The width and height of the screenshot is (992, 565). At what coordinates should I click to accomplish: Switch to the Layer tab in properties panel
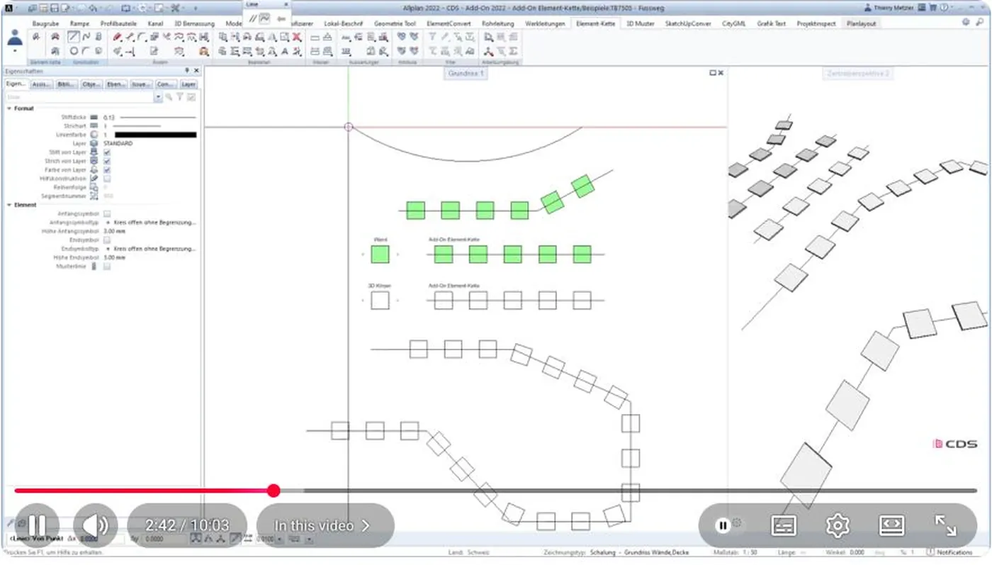188,84
